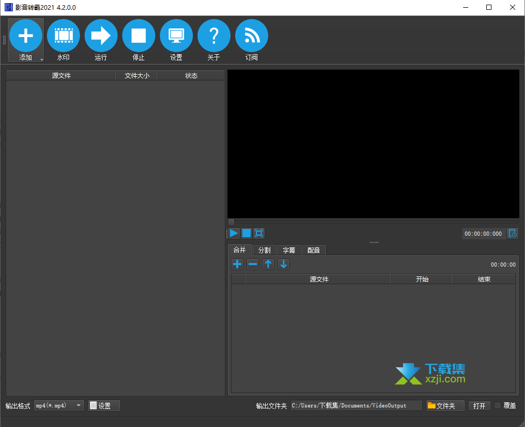Screen dimensions: 525x427
Task: Click the 00:00:00 merge duration text
Action: click(503, 265)
